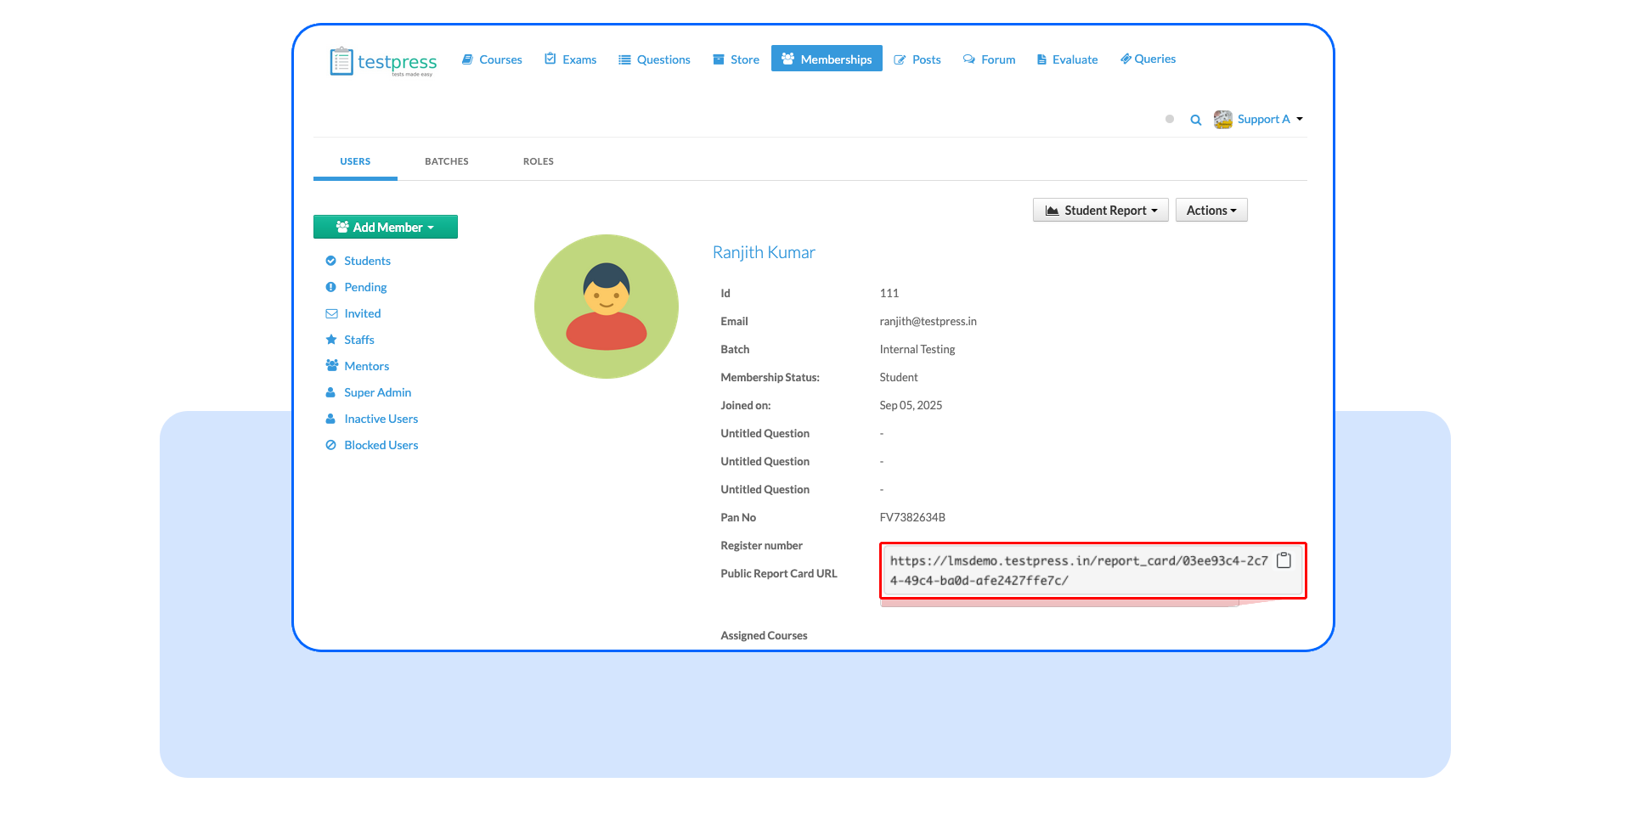Switch to the Batches tab

tap(446, 161)
